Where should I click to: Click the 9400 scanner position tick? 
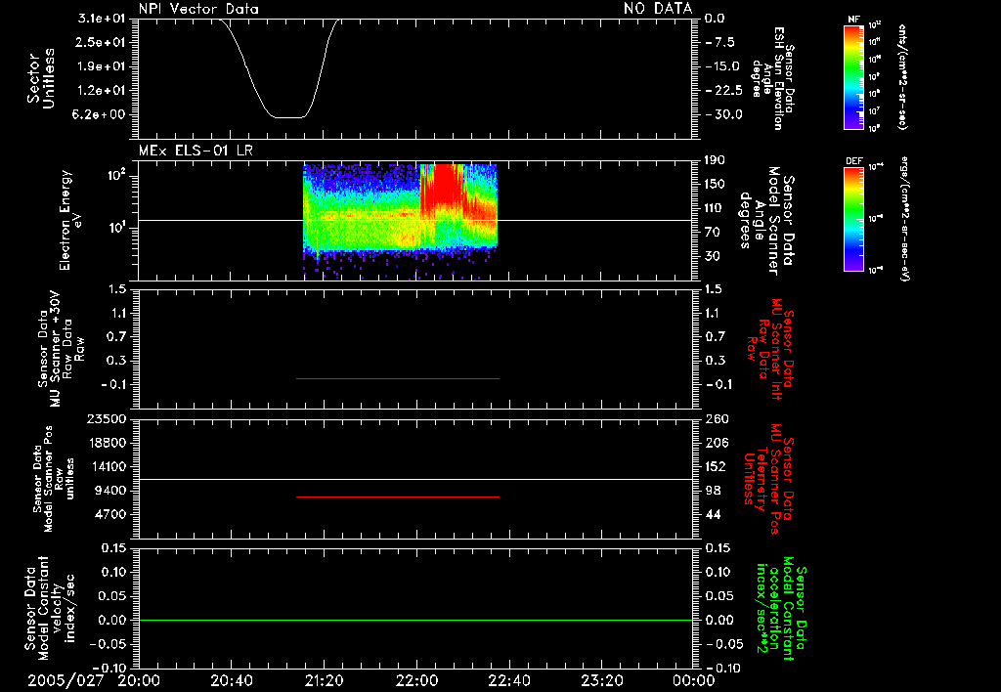click(x=111, y=491)
